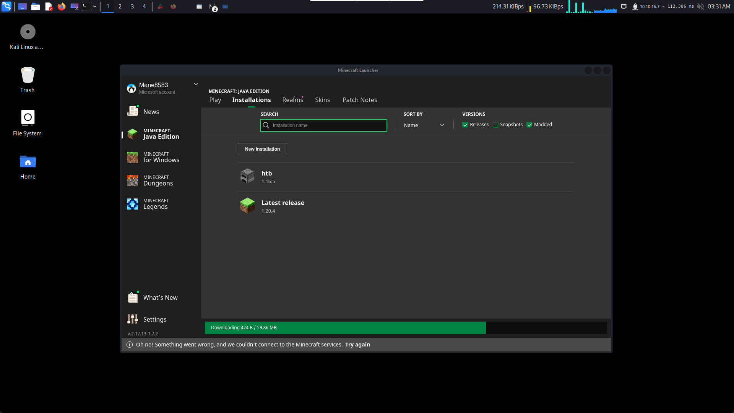This screenshot has height=413, width=734.
Task: Select the Trash desktop icon
Action: click(28, 75)
